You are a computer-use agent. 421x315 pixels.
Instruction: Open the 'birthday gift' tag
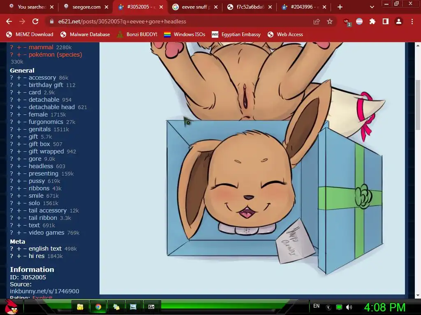tap(46, 85)
